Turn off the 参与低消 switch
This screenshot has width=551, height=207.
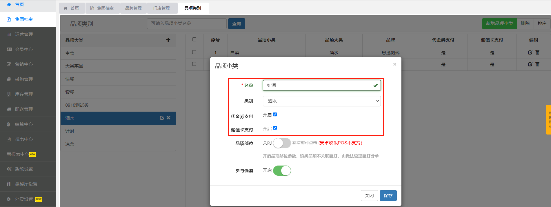point(282,170)
